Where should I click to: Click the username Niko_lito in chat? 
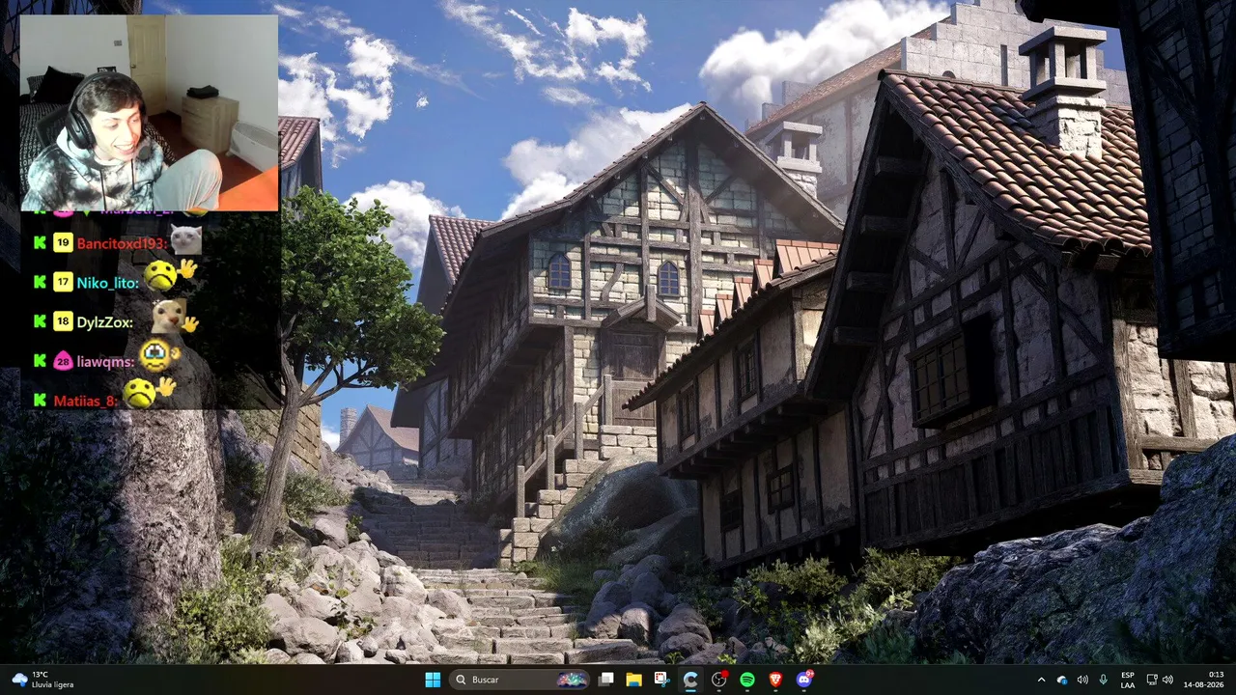(107, 283)
